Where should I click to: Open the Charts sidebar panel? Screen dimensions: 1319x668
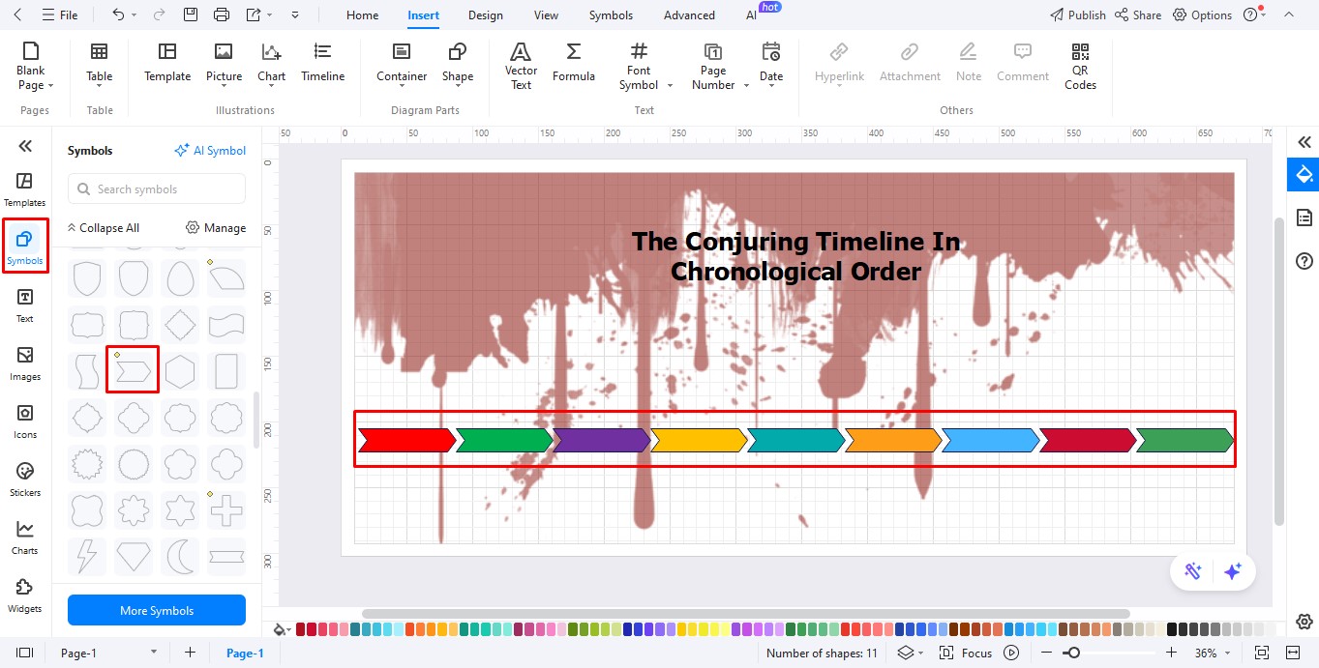click(25, 537)
